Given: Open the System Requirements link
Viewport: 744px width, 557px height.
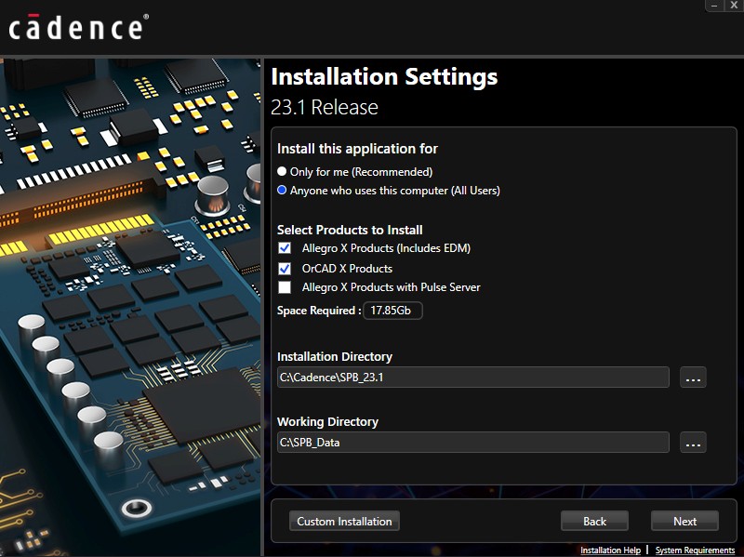Looking at the screenshot, I should point(695,550).
